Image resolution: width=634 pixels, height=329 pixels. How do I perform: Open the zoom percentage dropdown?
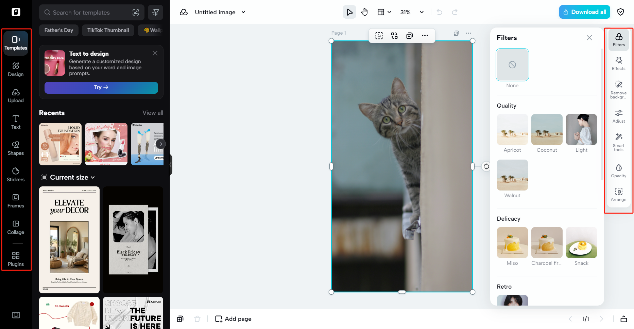point(422,12)
